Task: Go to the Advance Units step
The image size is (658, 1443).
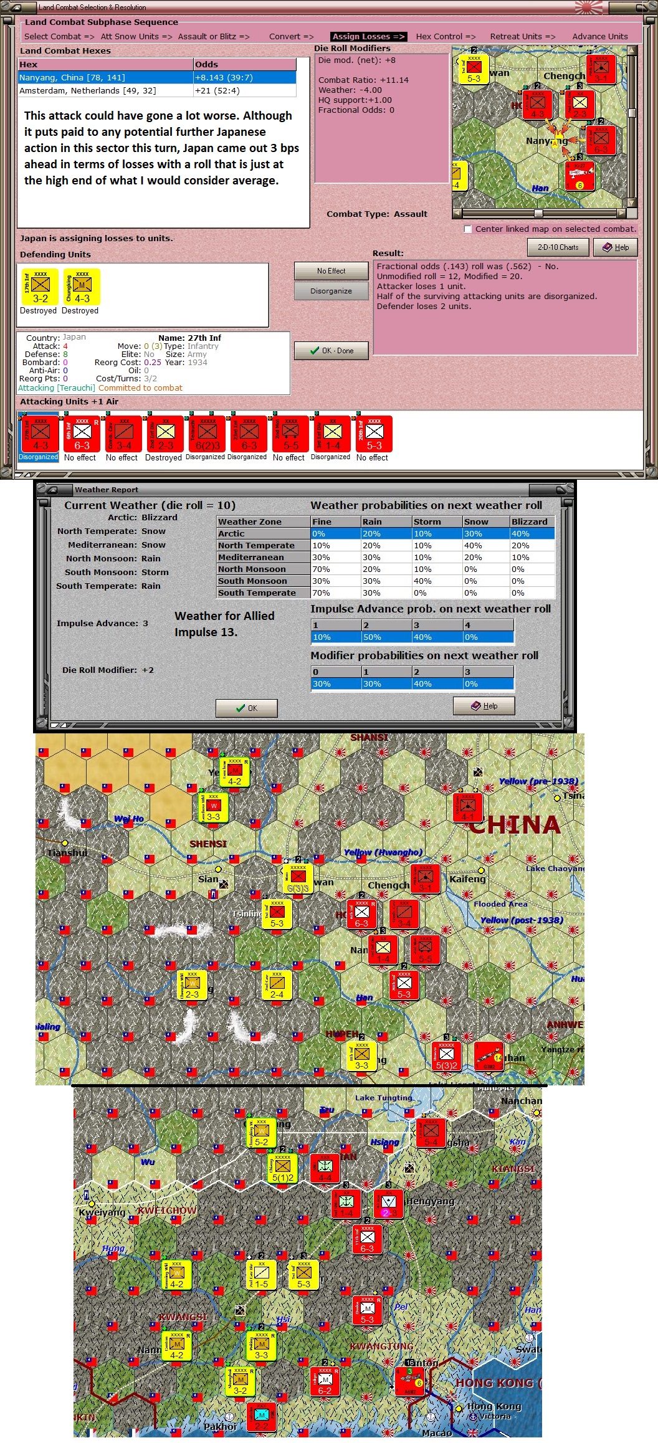Action: [x=600, y=36]
